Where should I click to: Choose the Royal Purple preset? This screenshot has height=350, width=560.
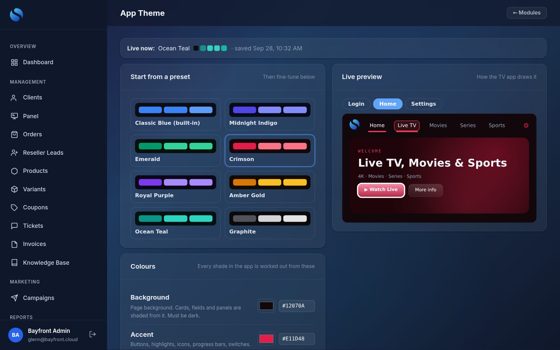(x=175, y=187)
